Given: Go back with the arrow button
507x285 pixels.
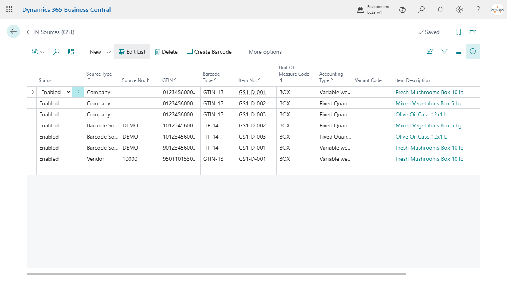Looking at the screenshot, I should (13, 32).
